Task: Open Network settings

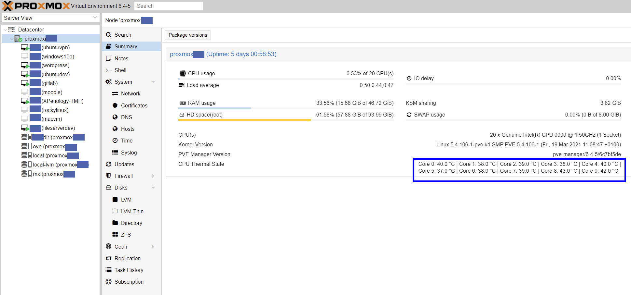Action: 131,93
